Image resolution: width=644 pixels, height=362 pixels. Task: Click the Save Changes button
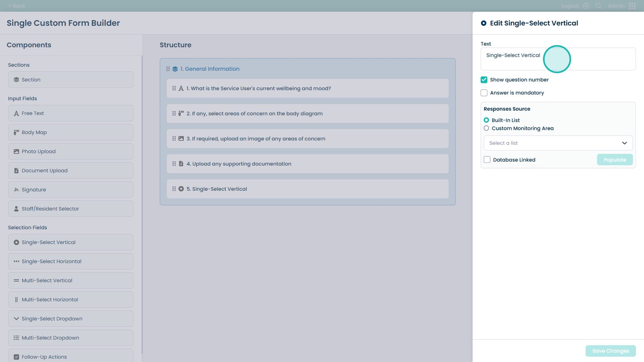click(610, 351)
